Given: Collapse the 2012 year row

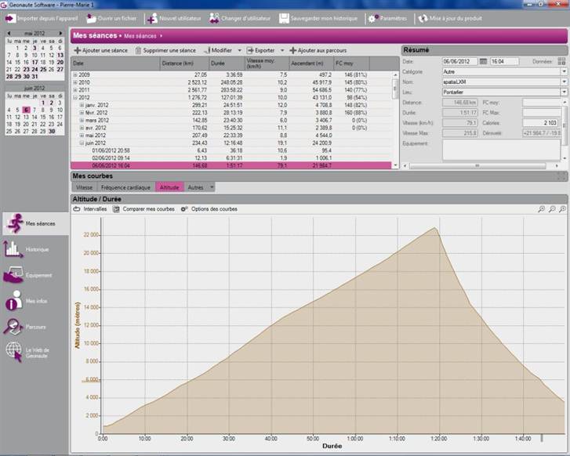Looking at the screenshot, I should click(75, 97).
